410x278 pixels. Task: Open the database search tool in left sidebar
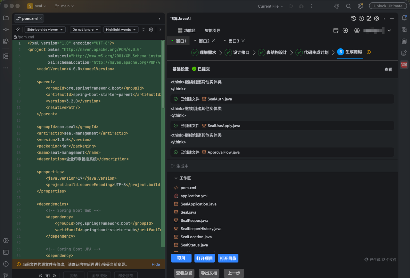coord(6,41)
